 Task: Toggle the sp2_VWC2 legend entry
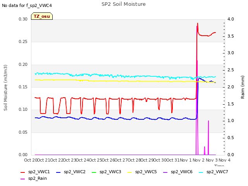click(x=71, y=172)
